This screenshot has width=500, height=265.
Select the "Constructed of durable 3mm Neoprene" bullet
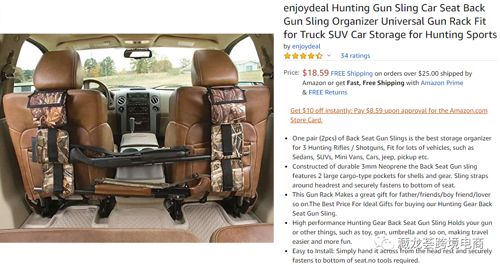(x=392, y=176)
